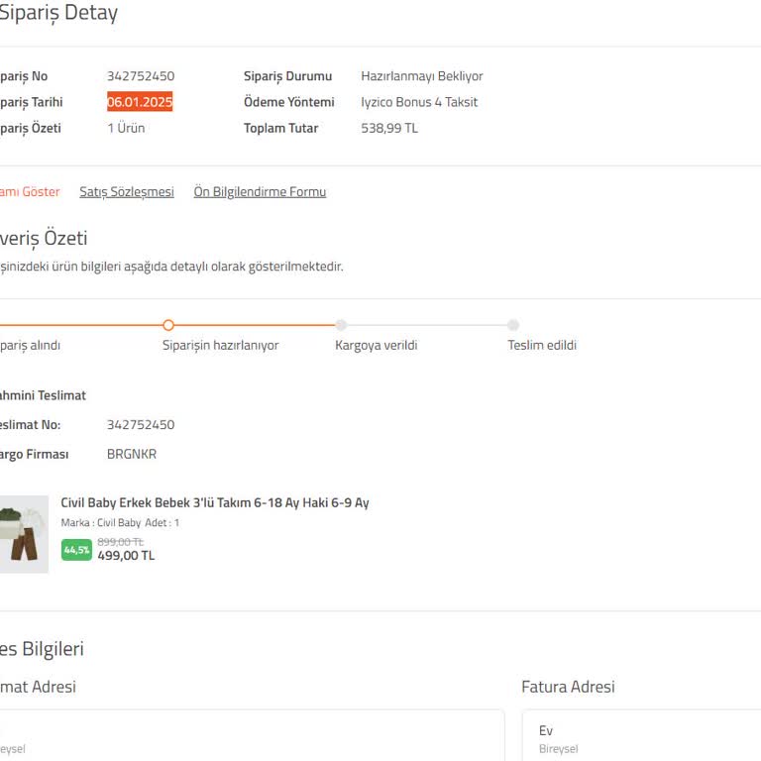
Task: Click the partially visible 'Göster' link
Action: (x=30, y=191)
